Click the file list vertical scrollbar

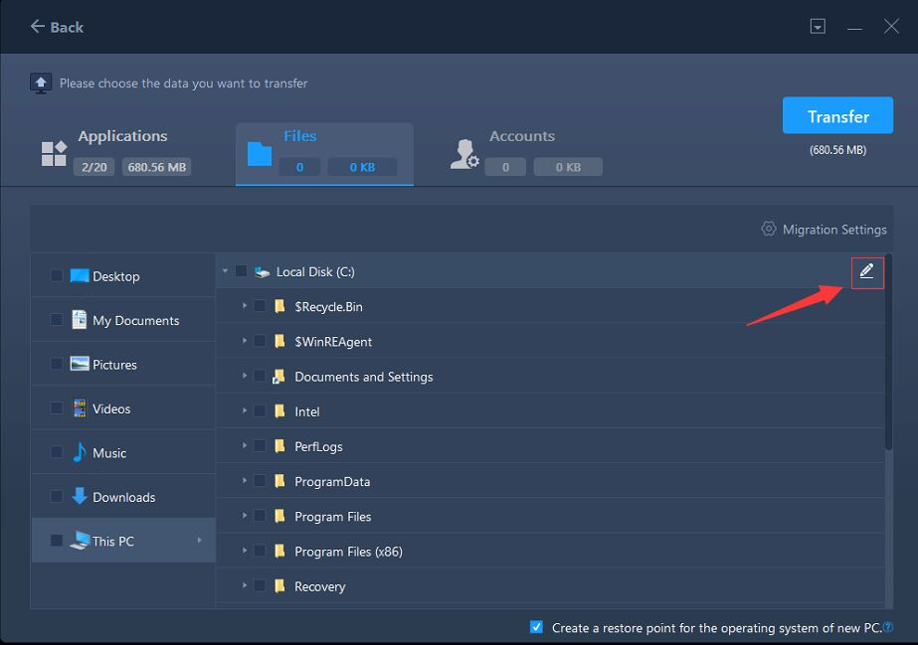(x=889, y=353)
